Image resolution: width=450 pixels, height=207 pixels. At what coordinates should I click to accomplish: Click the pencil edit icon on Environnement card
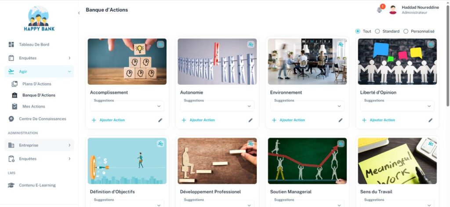341,120
